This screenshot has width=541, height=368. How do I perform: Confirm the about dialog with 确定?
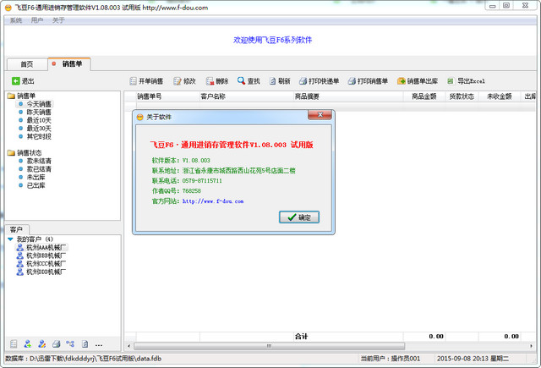coord(299,217)
